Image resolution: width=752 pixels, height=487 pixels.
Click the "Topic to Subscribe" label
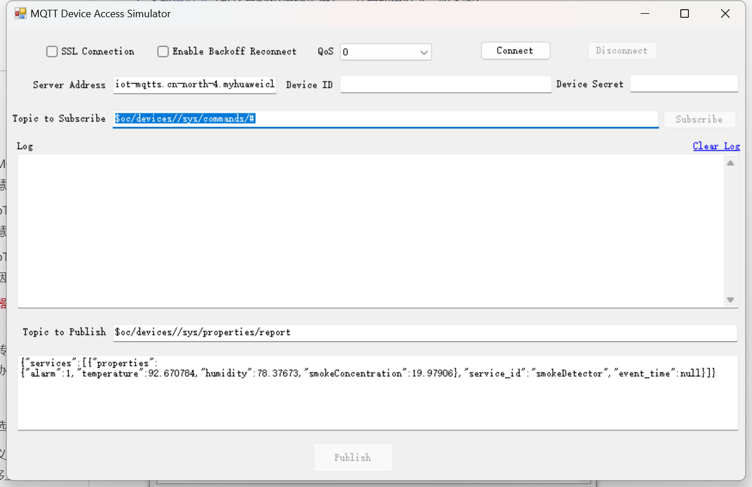pos(59,119)
